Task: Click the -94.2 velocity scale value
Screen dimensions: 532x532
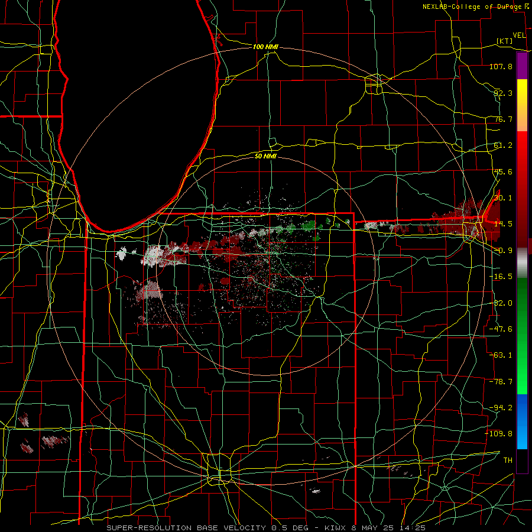Action: 501,408
